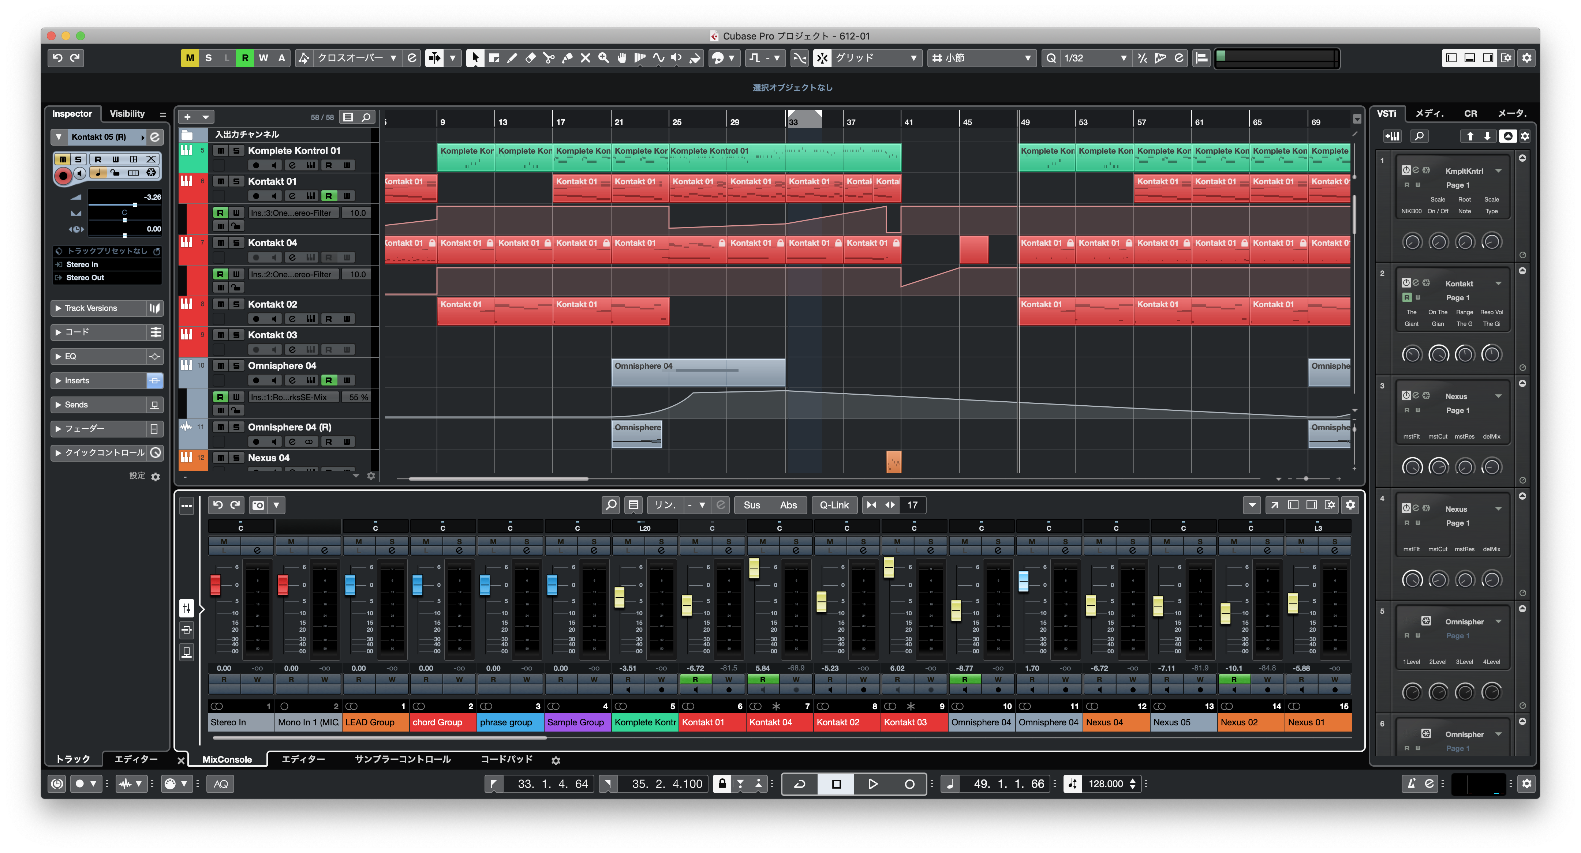Select the Time Warp tool

[x=640, y=58]
